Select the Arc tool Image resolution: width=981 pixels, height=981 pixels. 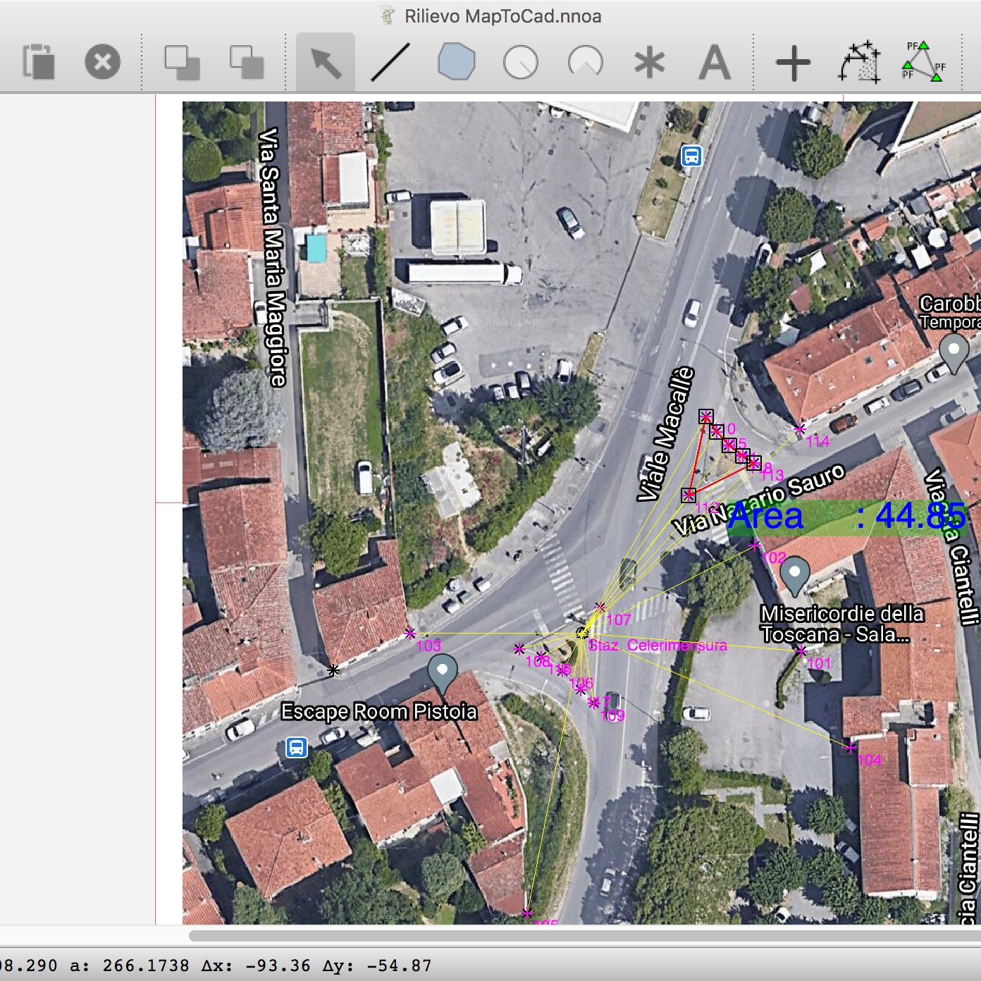tap(585, 62)
